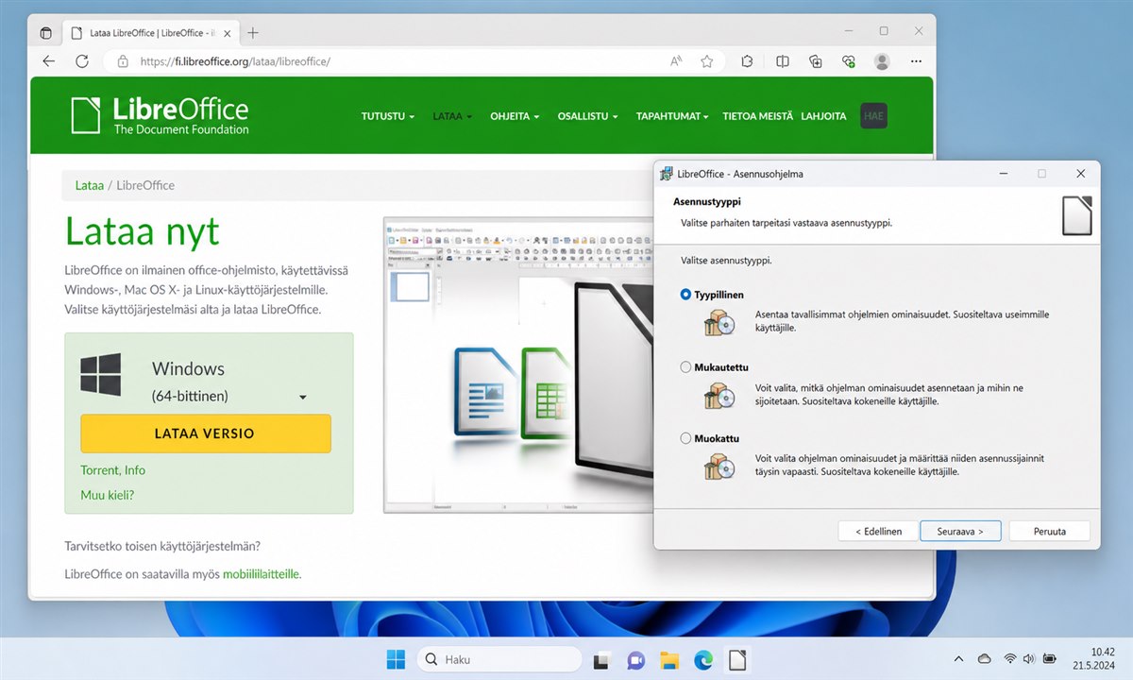
Task: Open Edge Collections icon
Action: 816,61
